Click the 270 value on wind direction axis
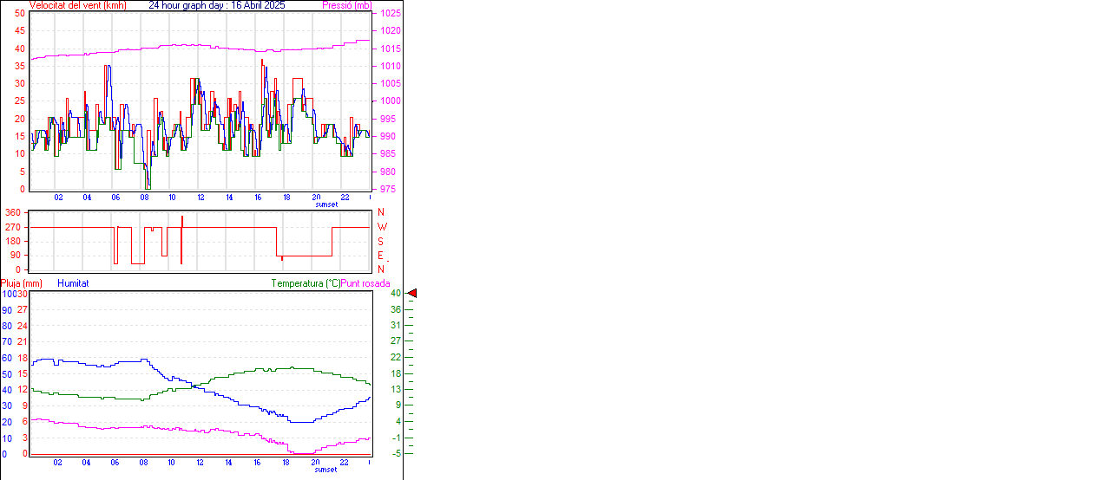1111x480 pixels. (x=13, y=227)
